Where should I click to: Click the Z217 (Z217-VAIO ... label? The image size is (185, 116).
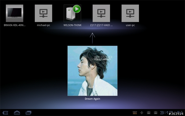pyautogui.click(x=101, y=25)
